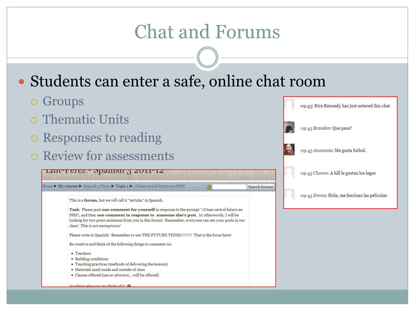The width and height of the screenshot is (415, 311).
Task: Open the Home breadcrumb link
Action: pos(47,186)
